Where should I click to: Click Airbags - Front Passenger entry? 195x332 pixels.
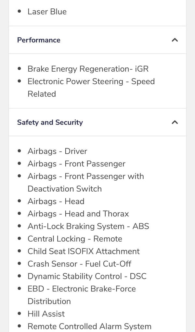click(77, 164)
